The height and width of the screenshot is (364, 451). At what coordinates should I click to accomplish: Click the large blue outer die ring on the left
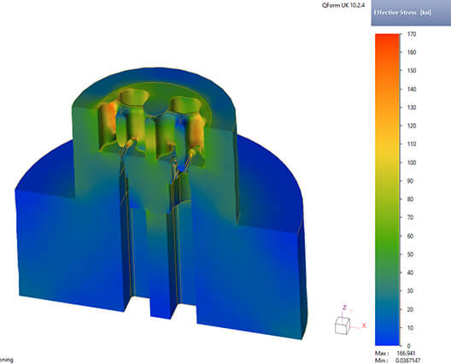point(70,248)
